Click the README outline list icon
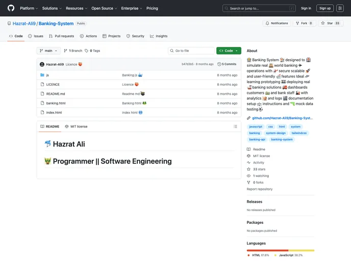The image size is (351, 261). point(235,126)
